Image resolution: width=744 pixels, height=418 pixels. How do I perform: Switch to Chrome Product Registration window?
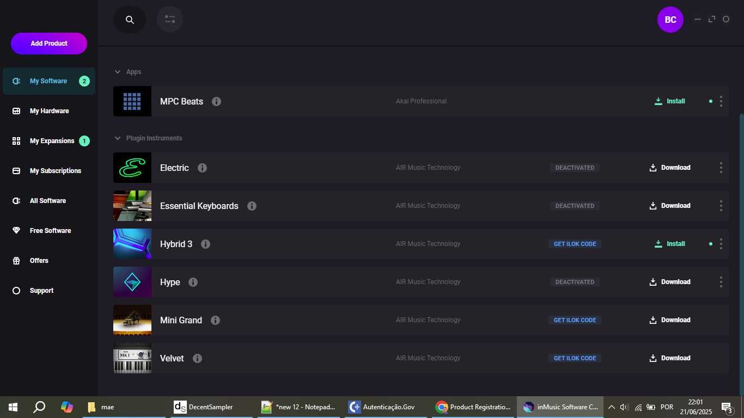[473, 407]
